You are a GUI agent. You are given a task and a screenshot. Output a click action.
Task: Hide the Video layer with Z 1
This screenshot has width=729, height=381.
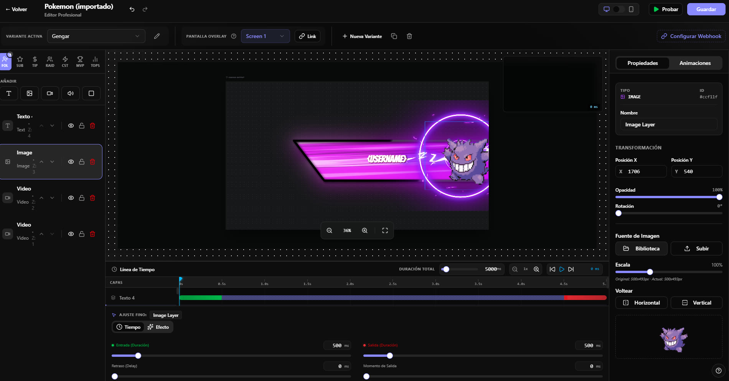point(71,234)
